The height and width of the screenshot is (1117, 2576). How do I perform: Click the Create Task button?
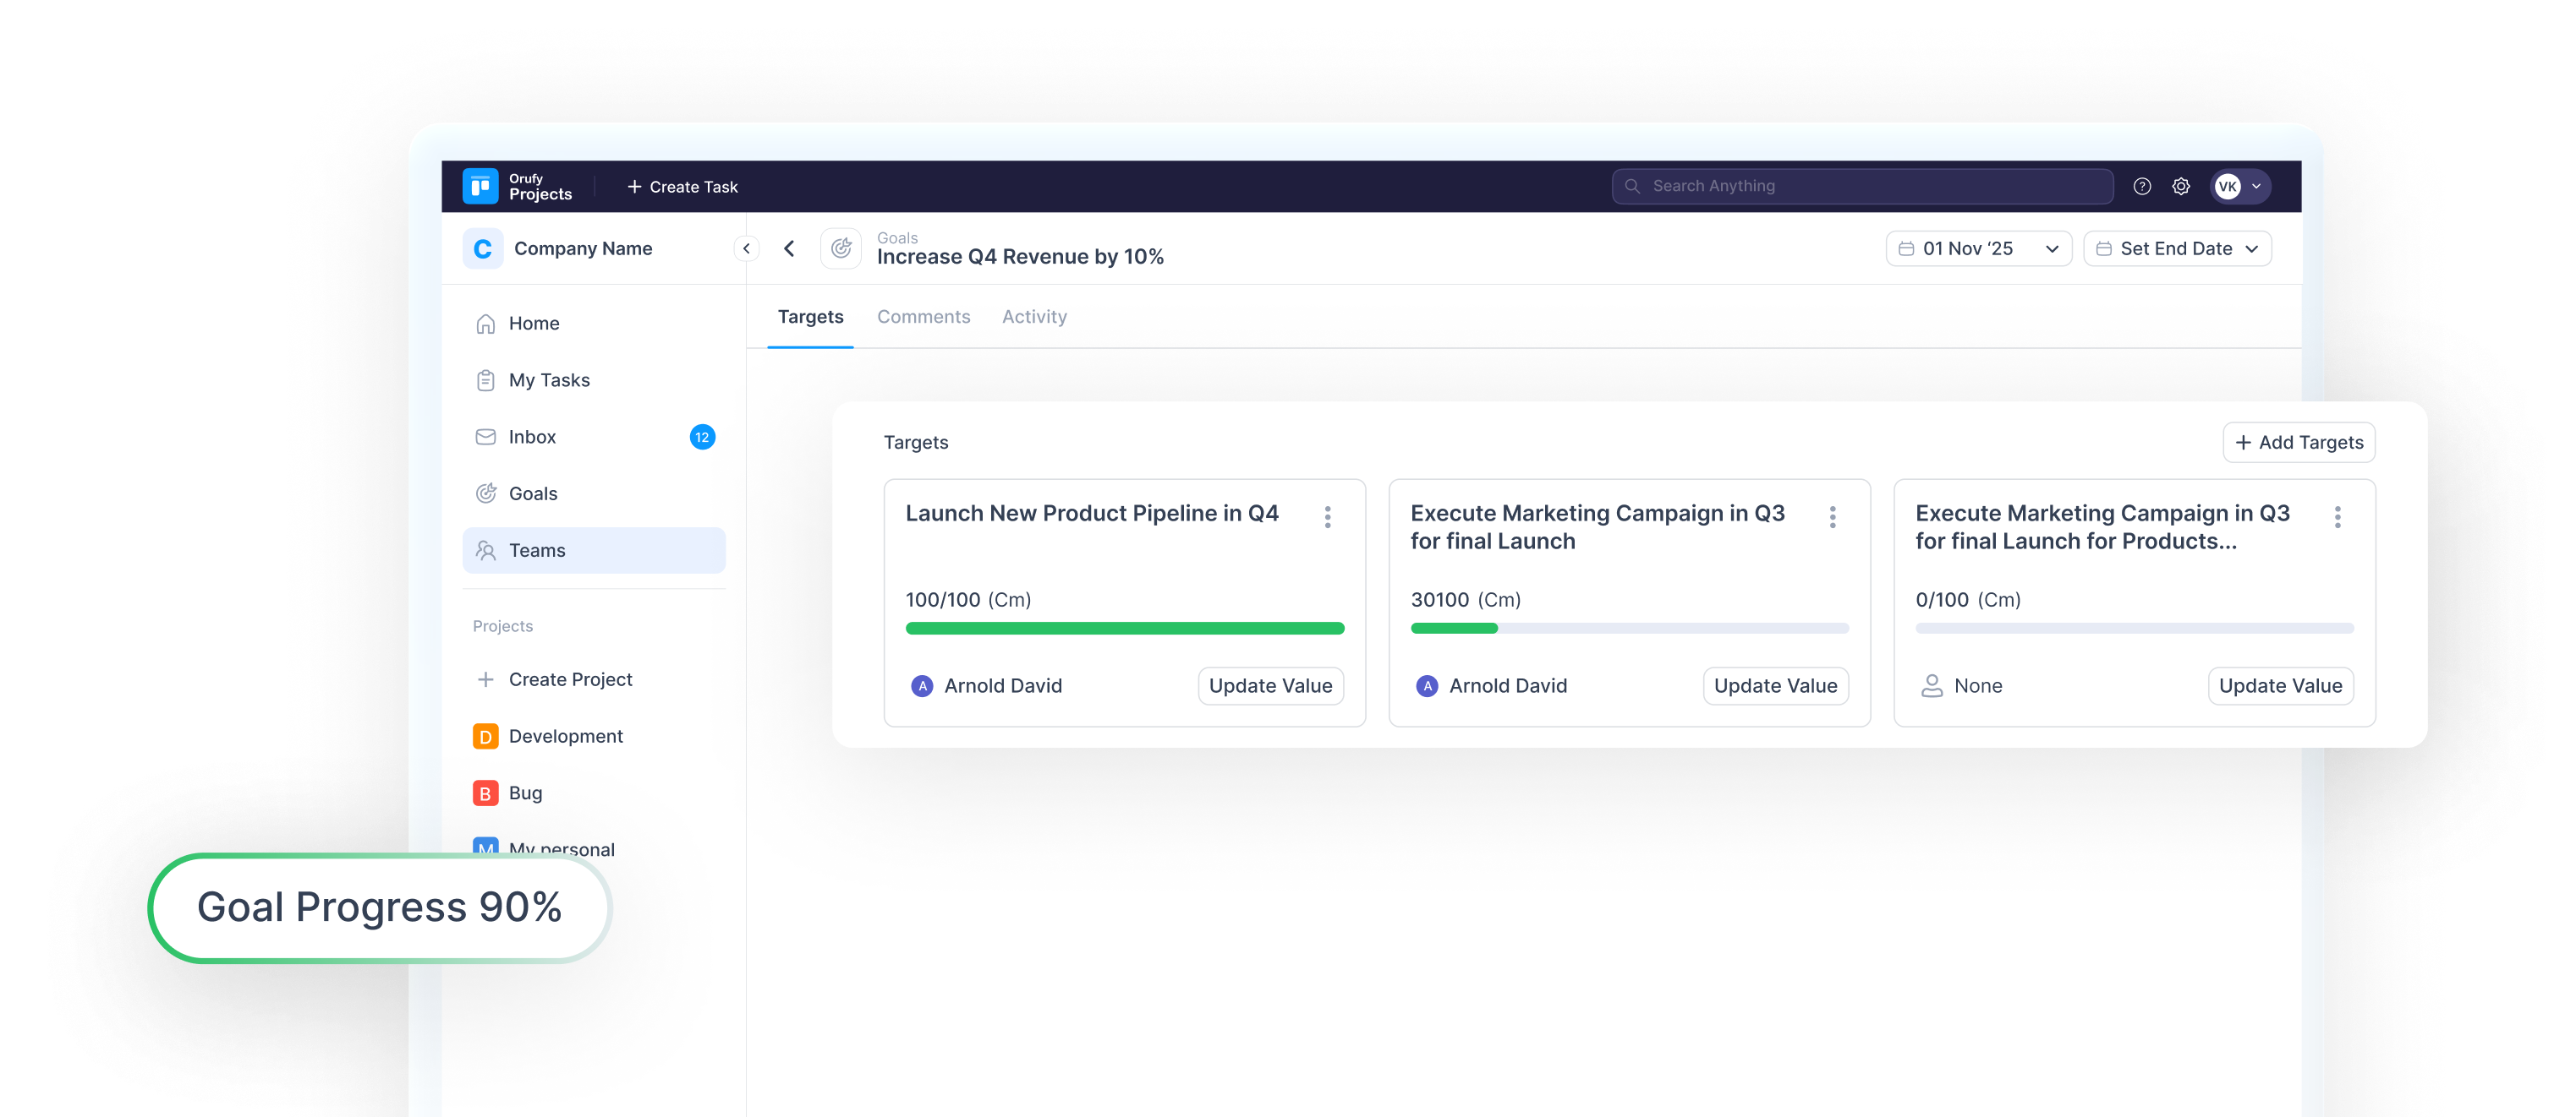tap(682, 187)
